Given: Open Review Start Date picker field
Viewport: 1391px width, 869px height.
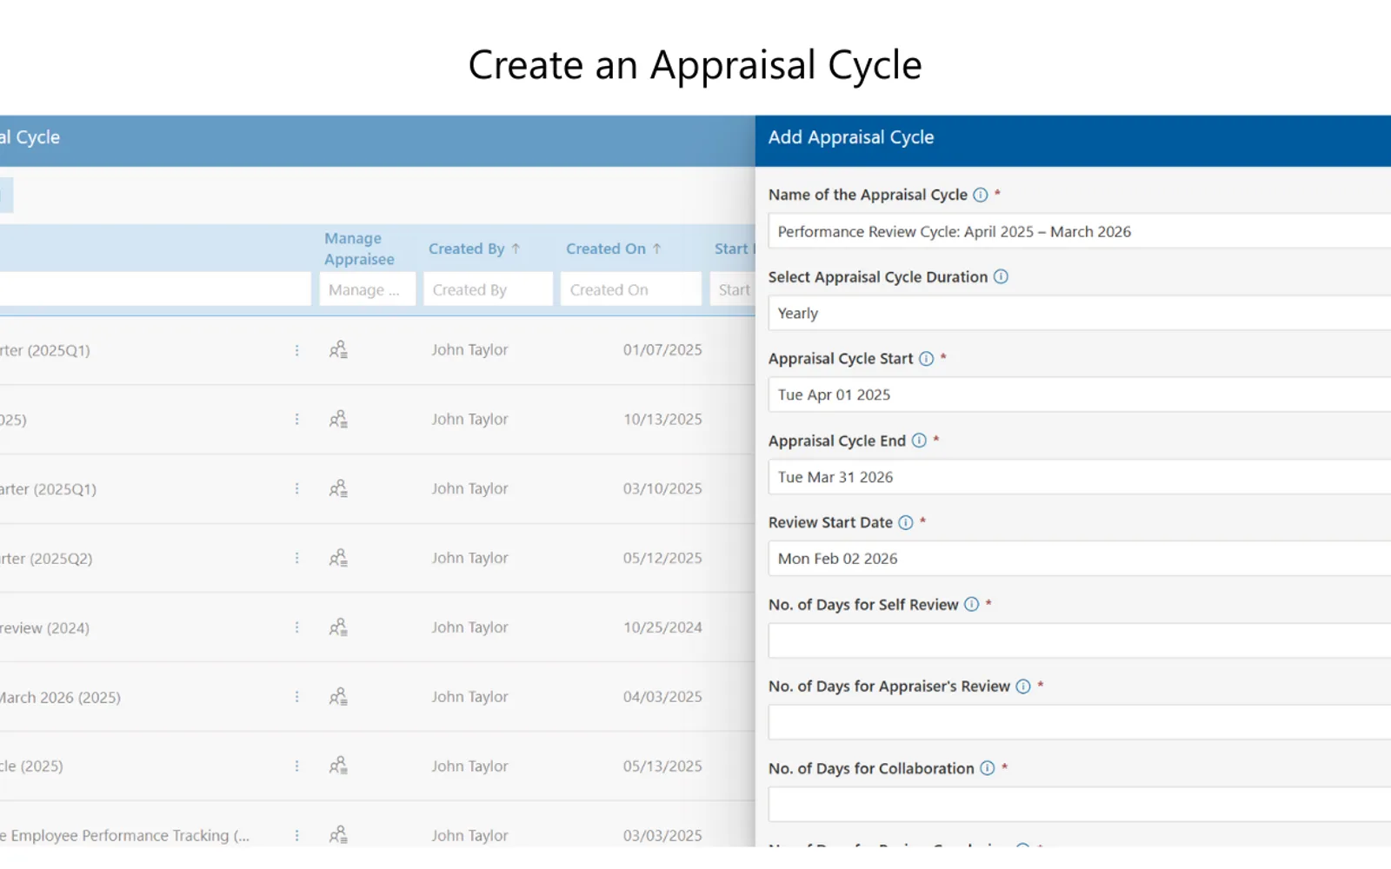Looking at the screenshot, I should [x=1079, y=559].
